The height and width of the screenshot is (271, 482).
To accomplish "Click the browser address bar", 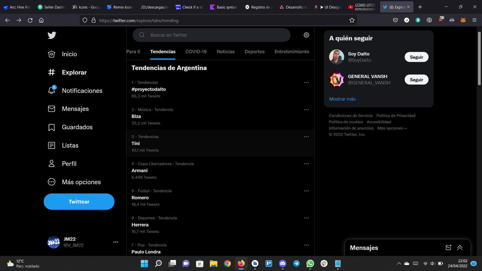I will [219, 20].
